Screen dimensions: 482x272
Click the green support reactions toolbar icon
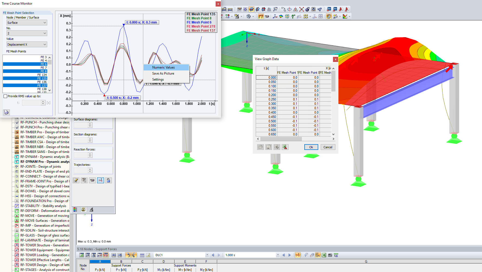point(293,16)
